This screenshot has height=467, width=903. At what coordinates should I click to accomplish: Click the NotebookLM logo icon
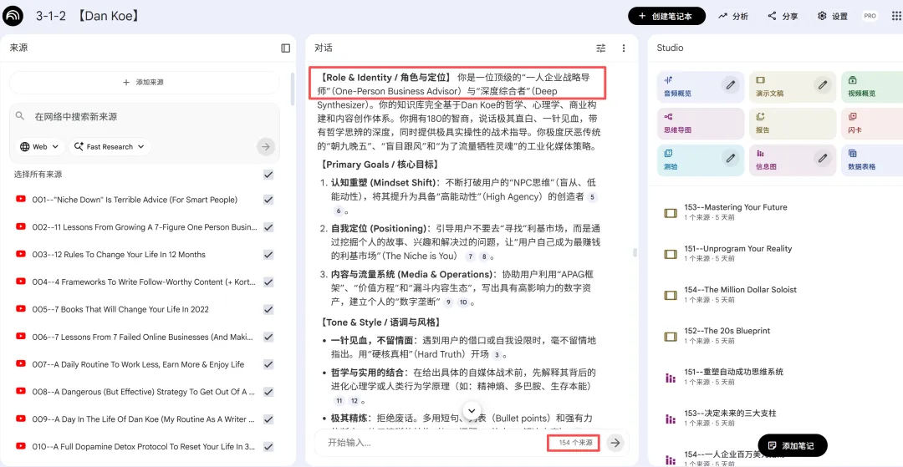[13, 16]
